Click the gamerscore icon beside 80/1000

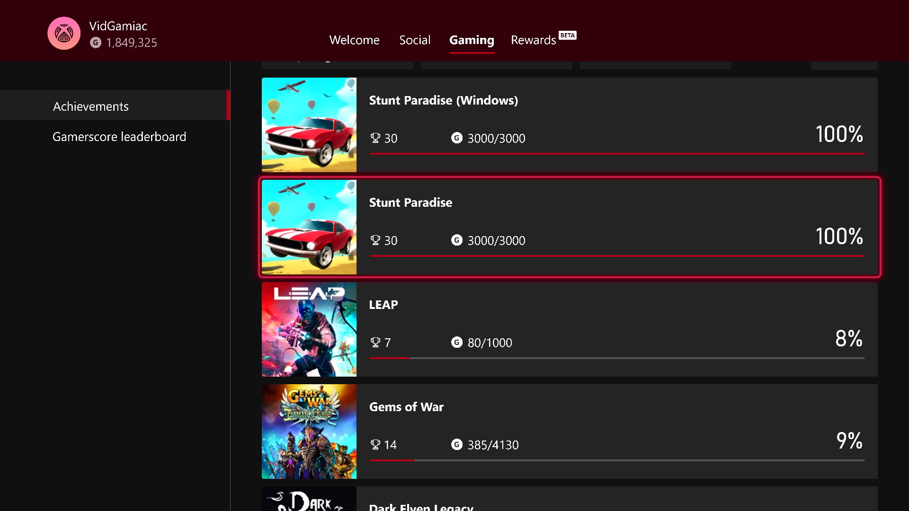pos(456,342)
